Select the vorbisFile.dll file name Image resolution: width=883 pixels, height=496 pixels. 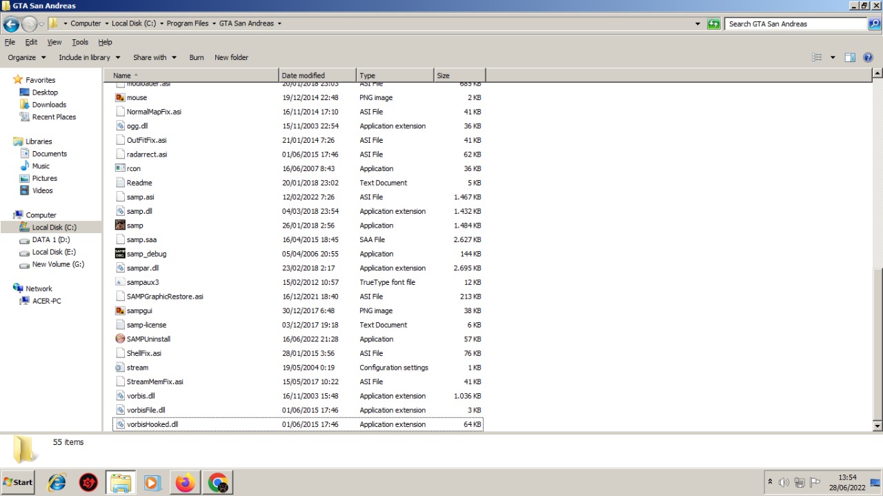coord(146,410)
